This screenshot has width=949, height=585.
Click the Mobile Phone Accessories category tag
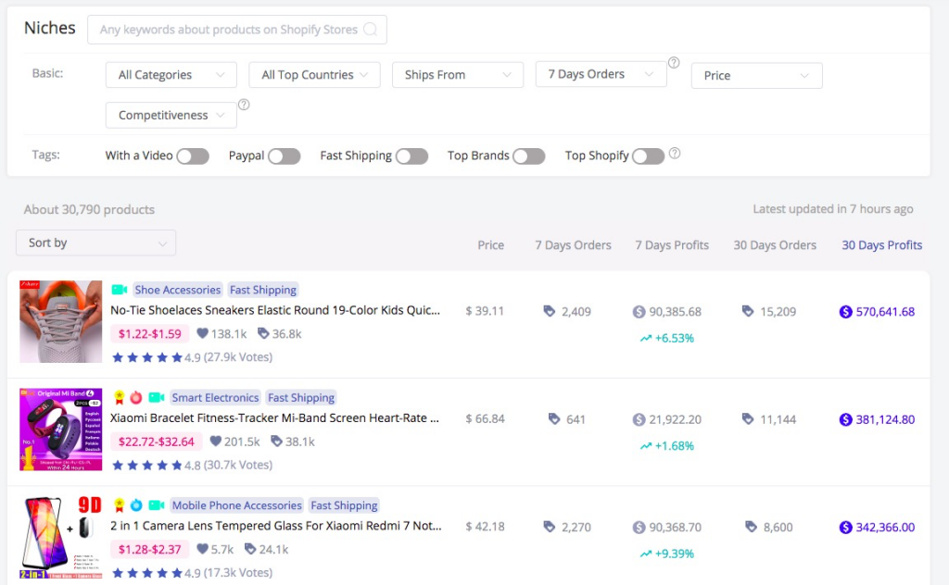(x=236, y=504)
